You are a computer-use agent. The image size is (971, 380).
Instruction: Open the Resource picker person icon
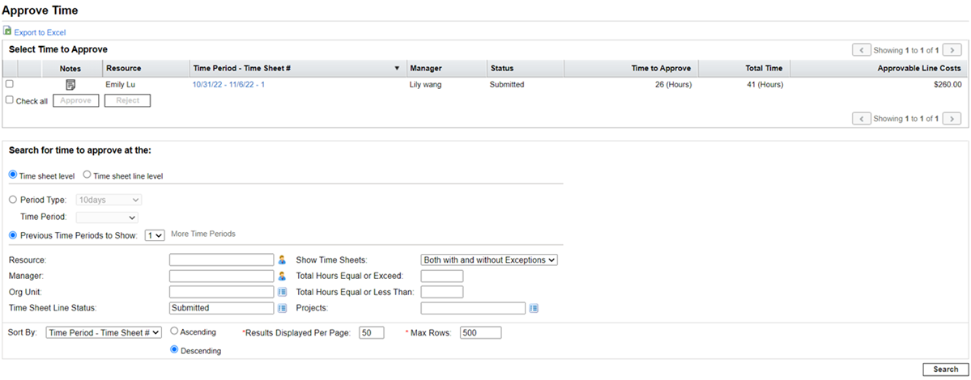[x=283, y=260]
